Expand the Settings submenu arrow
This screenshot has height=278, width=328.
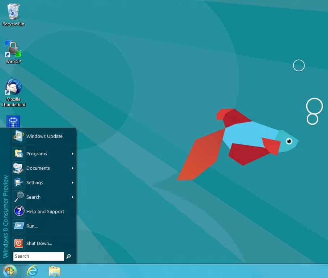73,183
